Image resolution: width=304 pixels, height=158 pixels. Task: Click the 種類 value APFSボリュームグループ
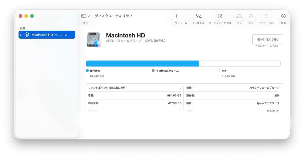pyautogui.click(x=264, y=88)
